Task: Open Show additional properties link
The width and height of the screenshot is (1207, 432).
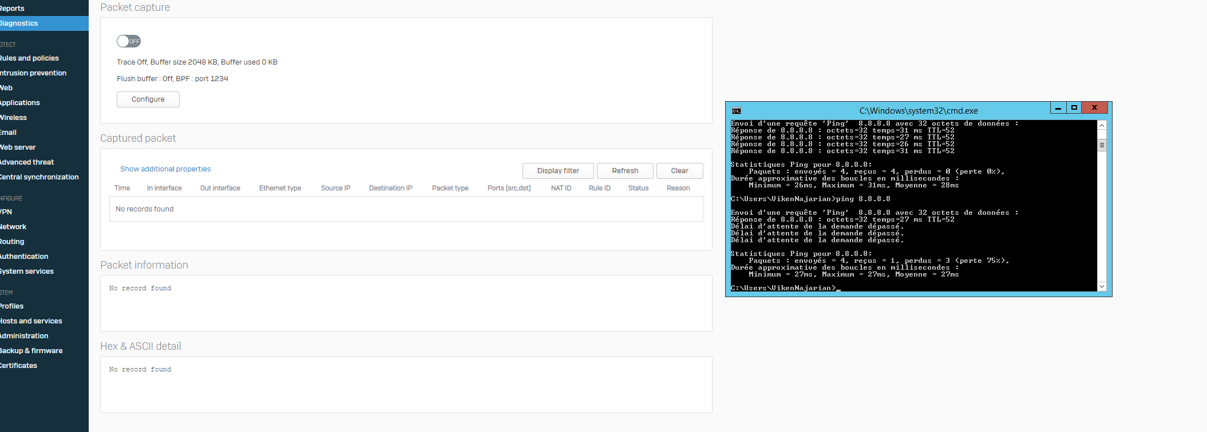Action: (x=165, y=169)
